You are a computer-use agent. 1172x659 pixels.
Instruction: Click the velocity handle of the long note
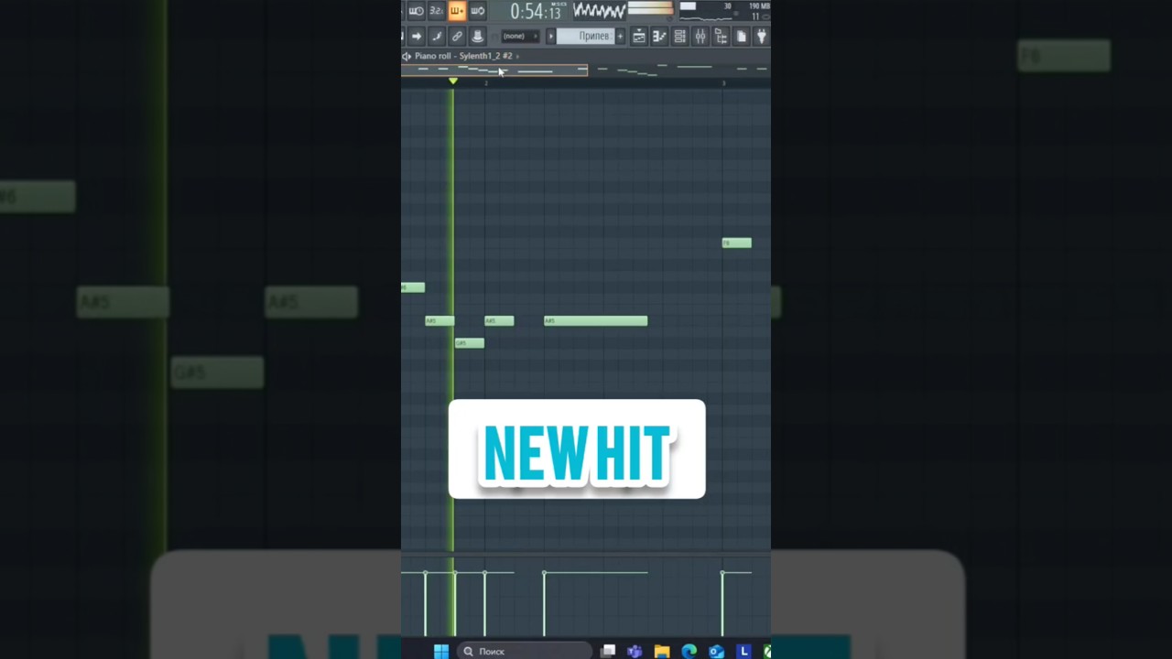[x=544, y=573]
